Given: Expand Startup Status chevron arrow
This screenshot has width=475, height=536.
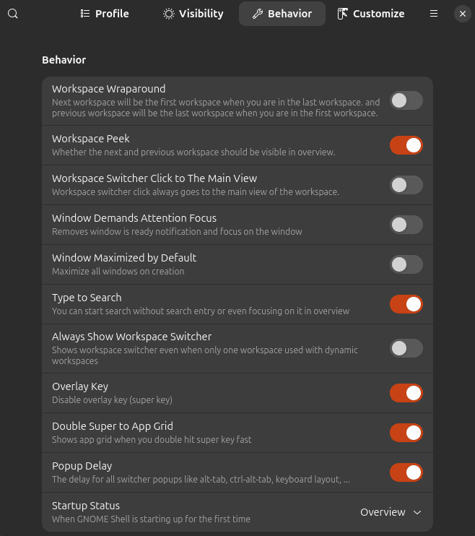Looking at the screenshot, I should pos(417,512).
